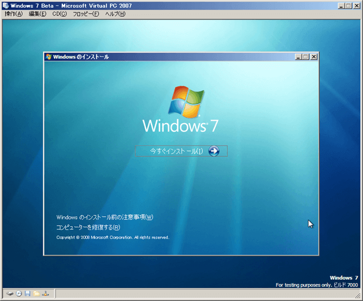This screenshot has height=301, width=363.
Task: Click the floppy disk status icon
Action: click(x=27, y=293)
